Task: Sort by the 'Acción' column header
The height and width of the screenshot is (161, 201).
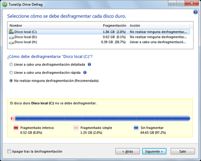Action: point(159,25)
